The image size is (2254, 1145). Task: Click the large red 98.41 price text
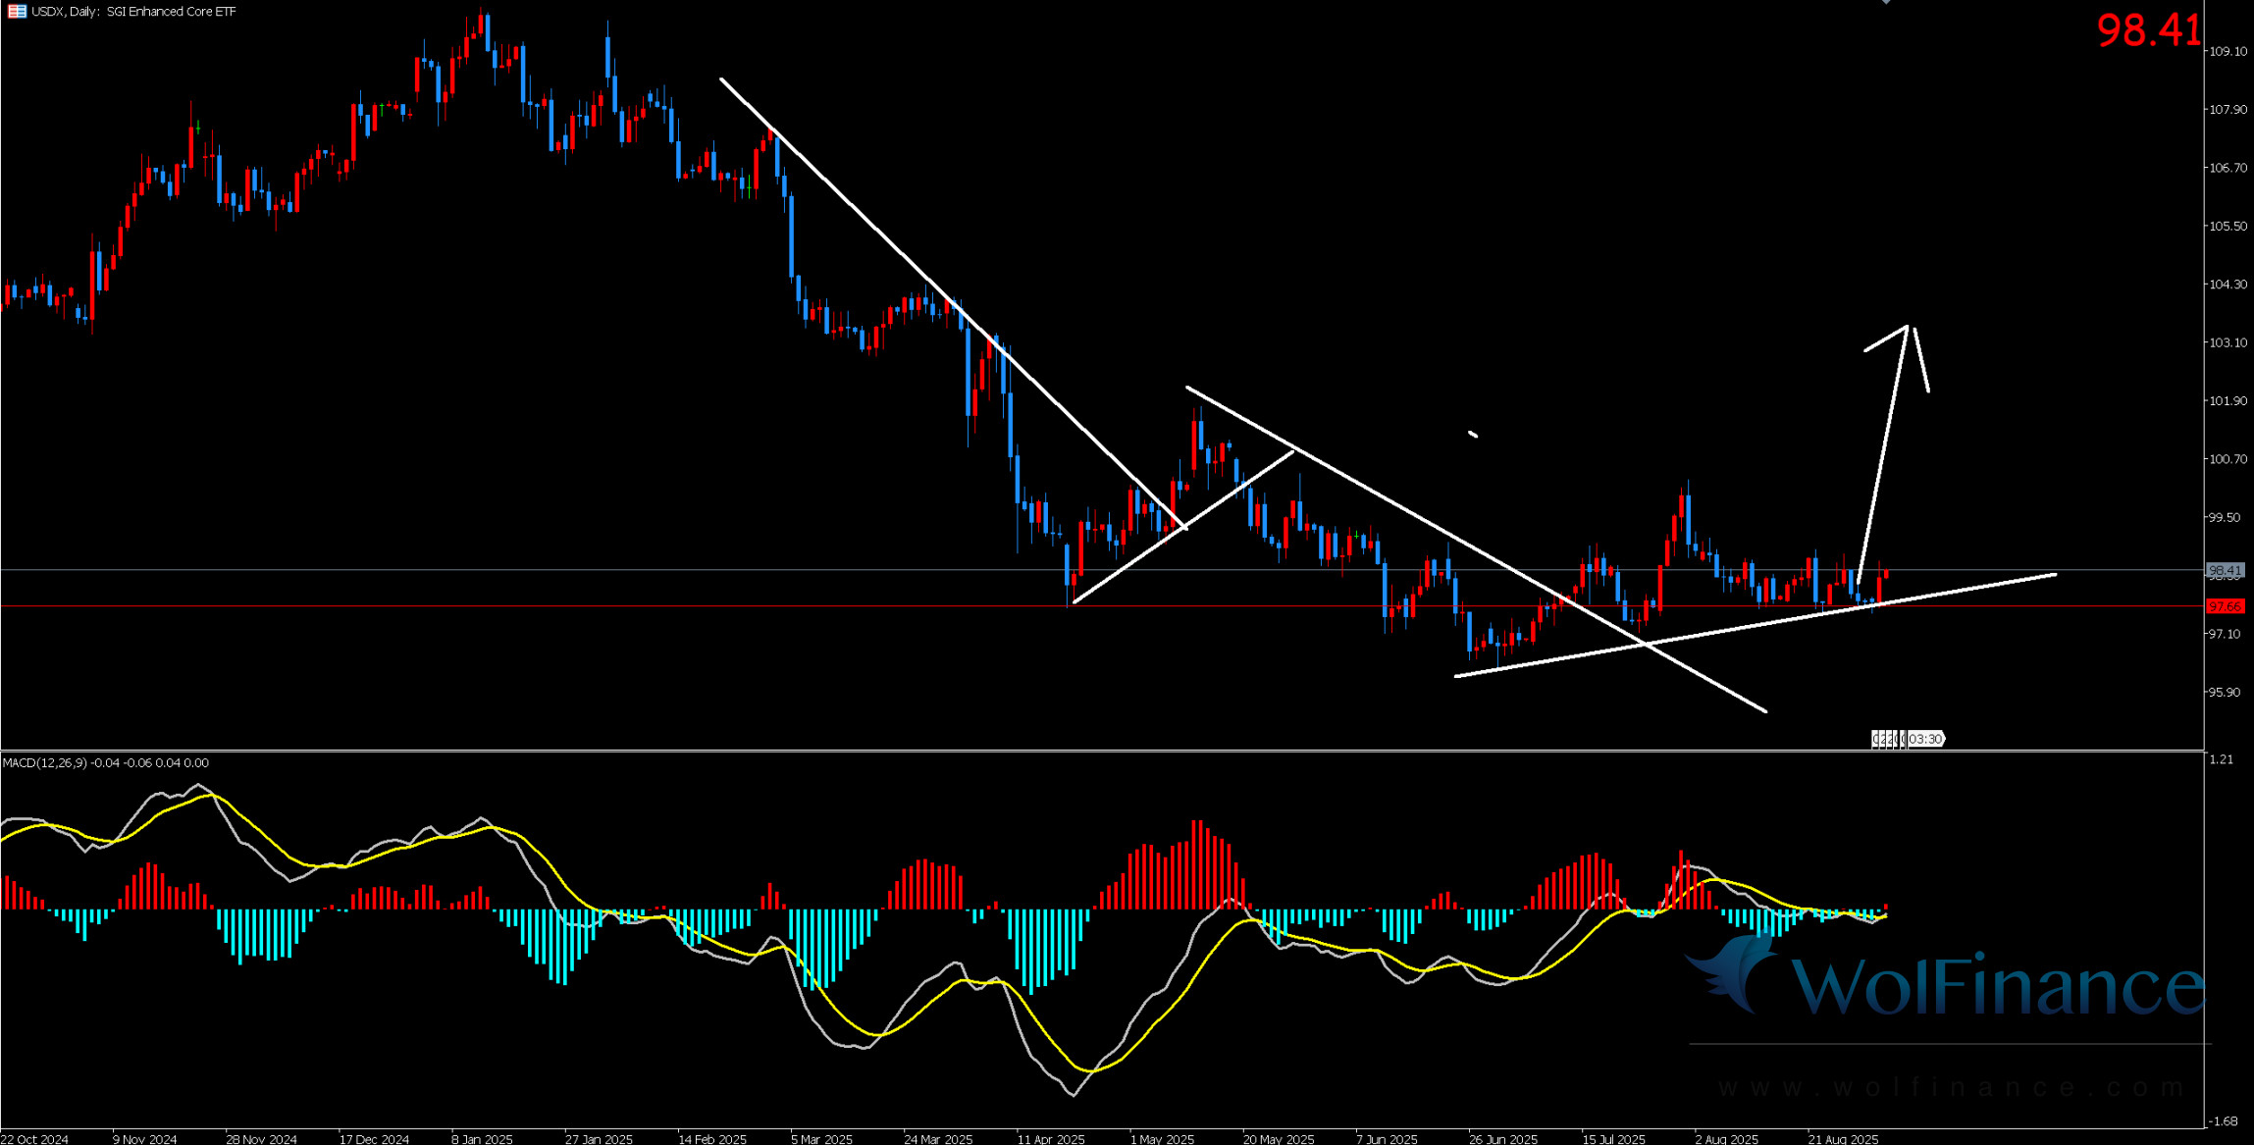[2148, 30]
